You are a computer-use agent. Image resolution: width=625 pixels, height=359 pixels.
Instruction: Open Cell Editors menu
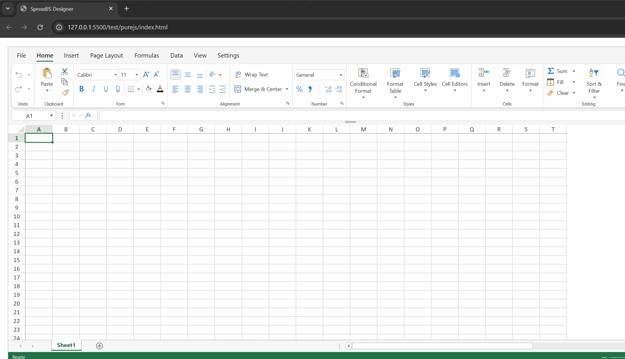pos(455,80)
